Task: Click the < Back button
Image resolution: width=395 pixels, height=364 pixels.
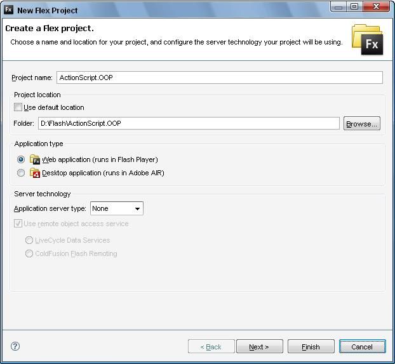Action: click(x=211, y=347)
